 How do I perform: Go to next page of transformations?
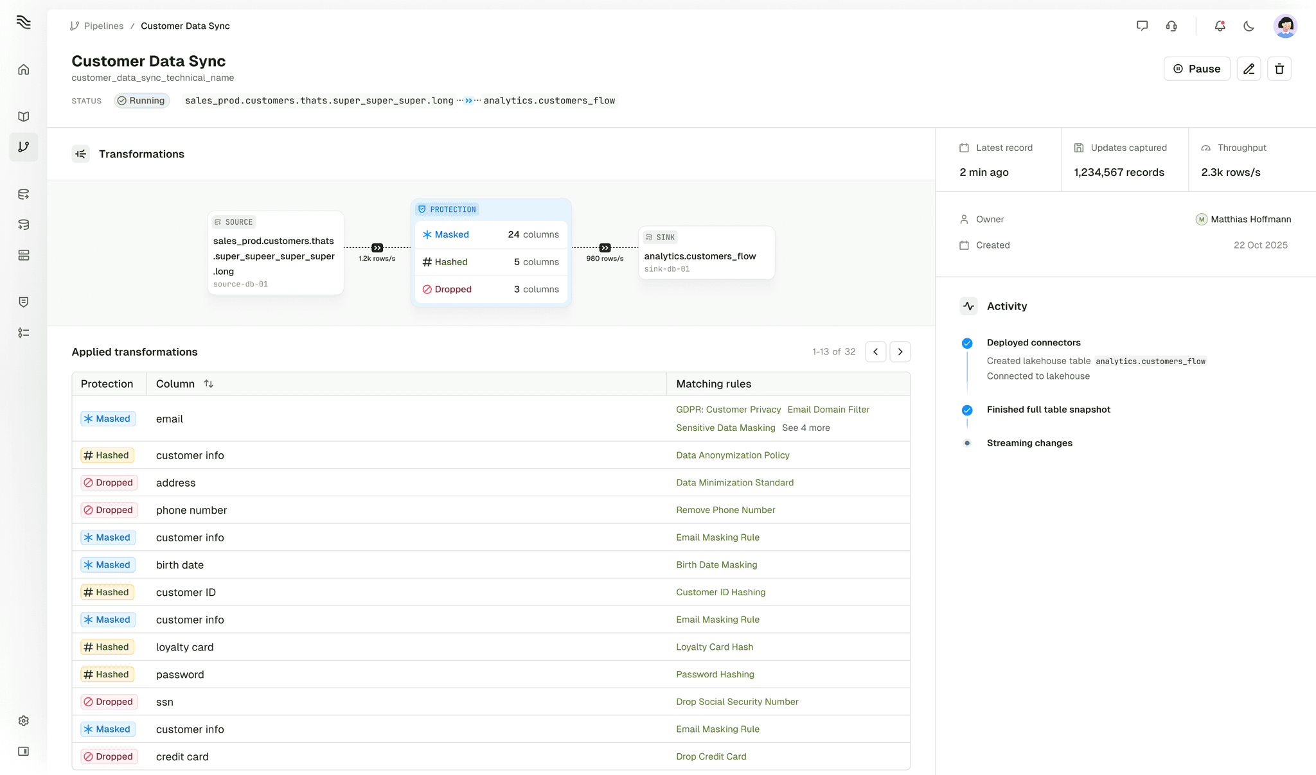[900, 352]
